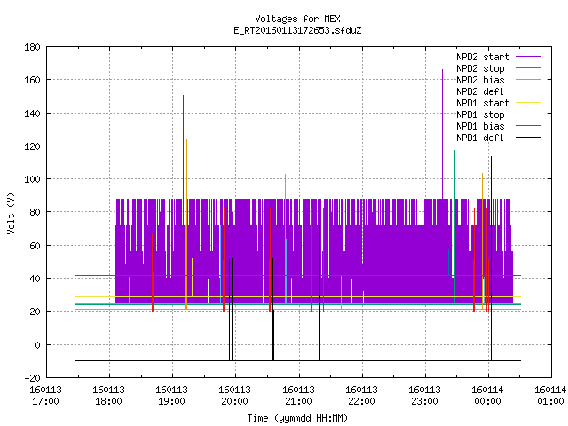Click the y-axis tick value 40
The image size is (568, 426).
[35, 279]
